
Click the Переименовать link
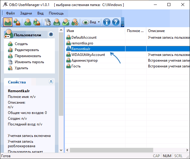pos(28,56)
